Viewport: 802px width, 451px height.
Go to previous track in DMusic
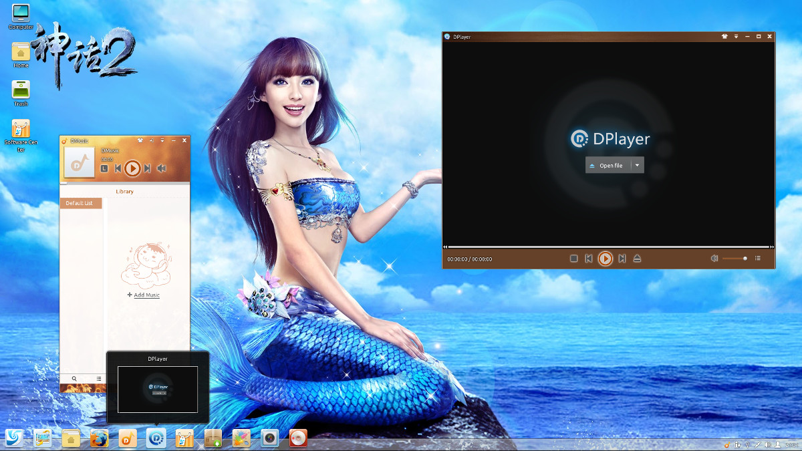coord(118,168)
